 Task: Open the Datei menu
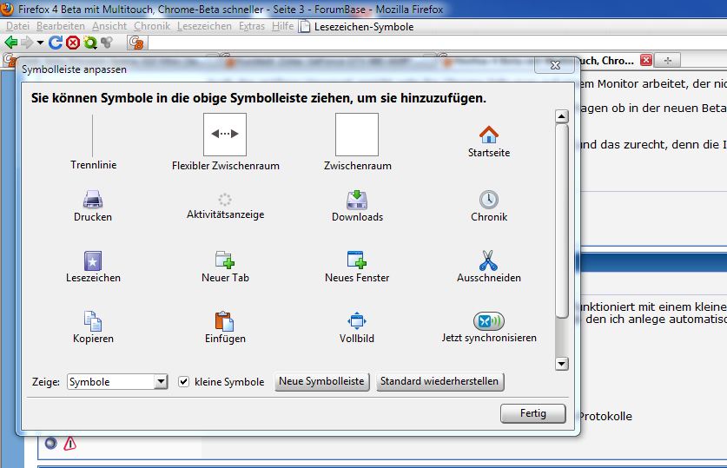point(17,26)
